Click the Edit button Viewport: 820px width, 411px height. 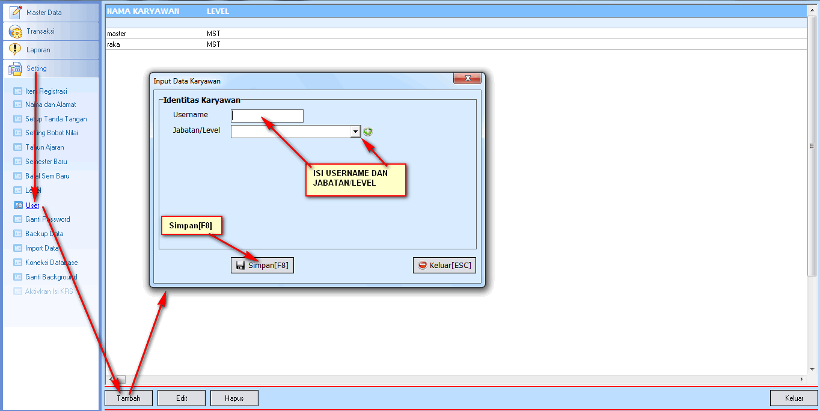point(182,398)
